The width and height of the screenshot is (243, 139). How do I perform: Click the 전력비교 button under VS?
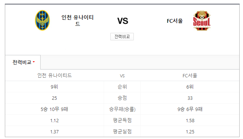tap(122, 37)
